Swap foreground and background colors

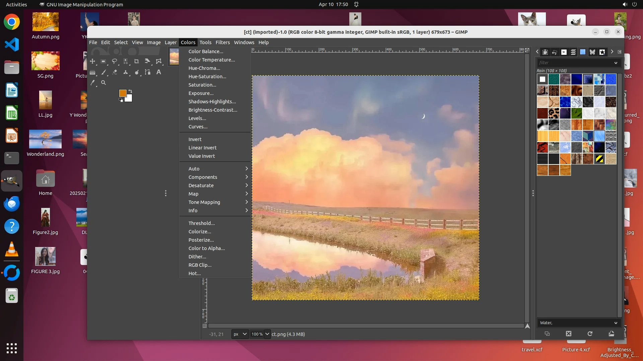pyautogui.click(x=130, y=91)
